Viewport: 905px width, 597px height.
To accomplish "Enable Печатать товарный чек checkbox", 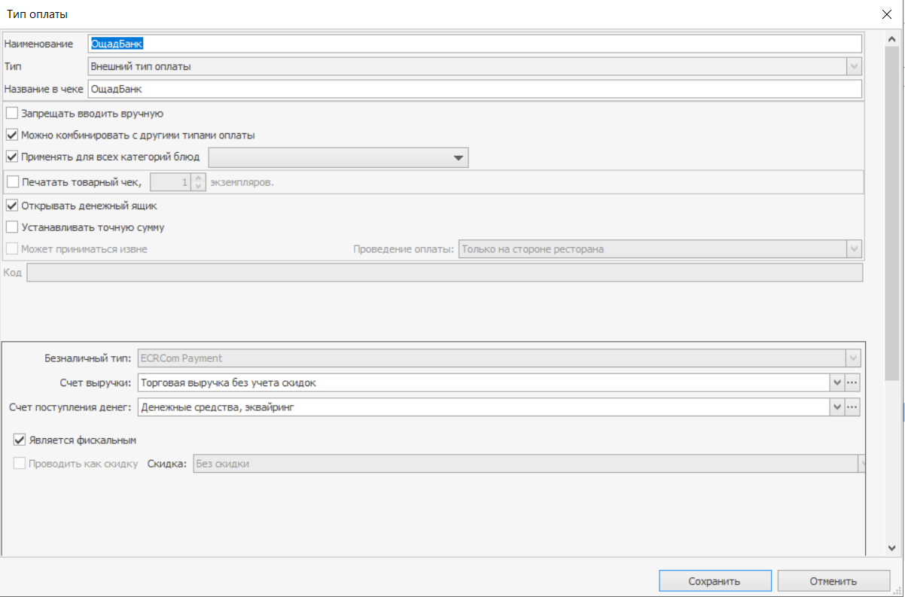I will [x=12, y=181].
